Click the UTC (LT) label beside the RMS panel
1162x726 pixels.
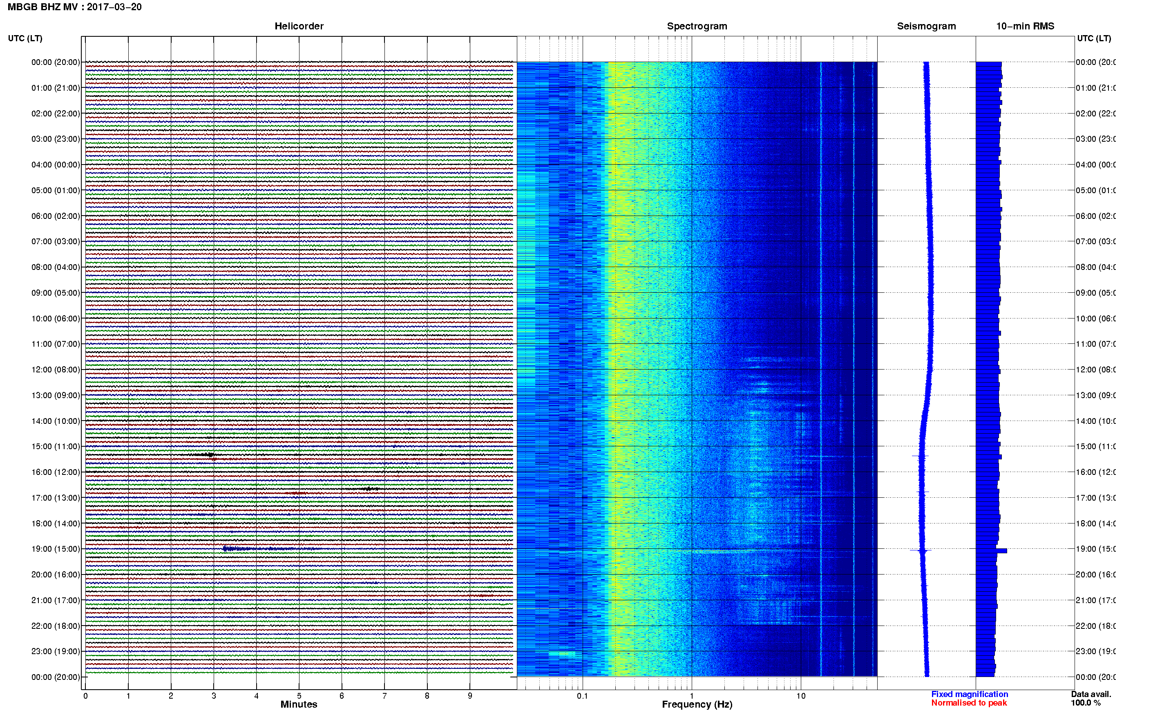[1094, 38]
